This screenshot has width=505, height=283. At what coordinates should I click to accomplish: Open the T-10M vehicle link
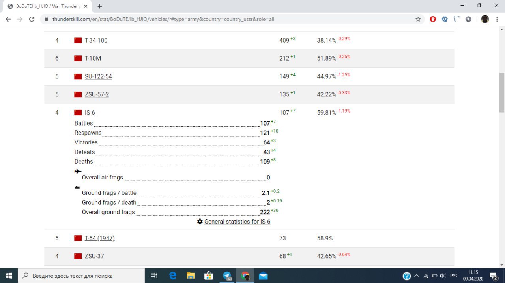click(93, 58)
